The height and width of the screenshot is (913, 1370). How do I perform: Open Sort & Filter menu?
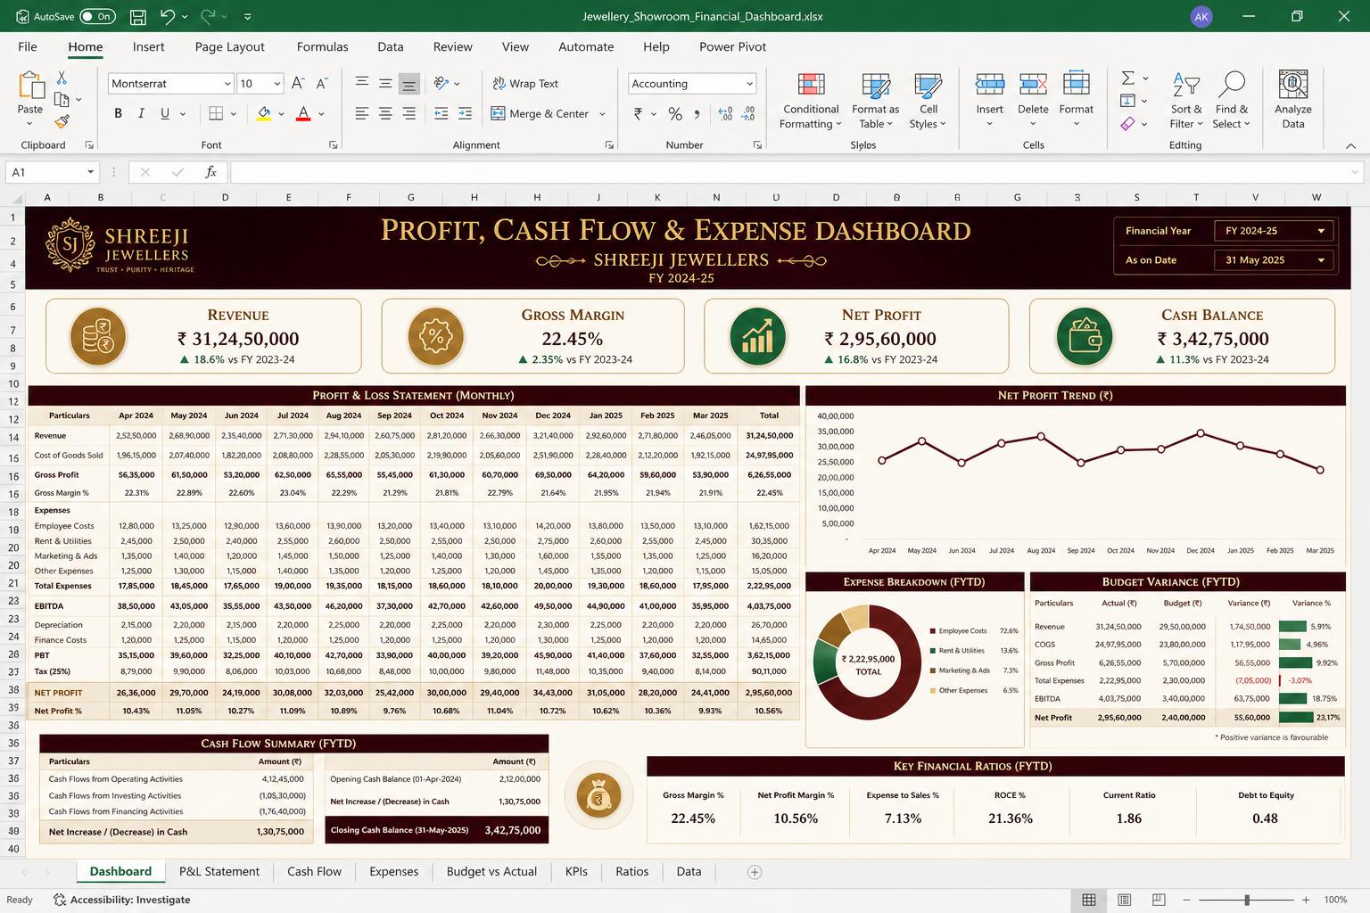(x=1186, y=100)
